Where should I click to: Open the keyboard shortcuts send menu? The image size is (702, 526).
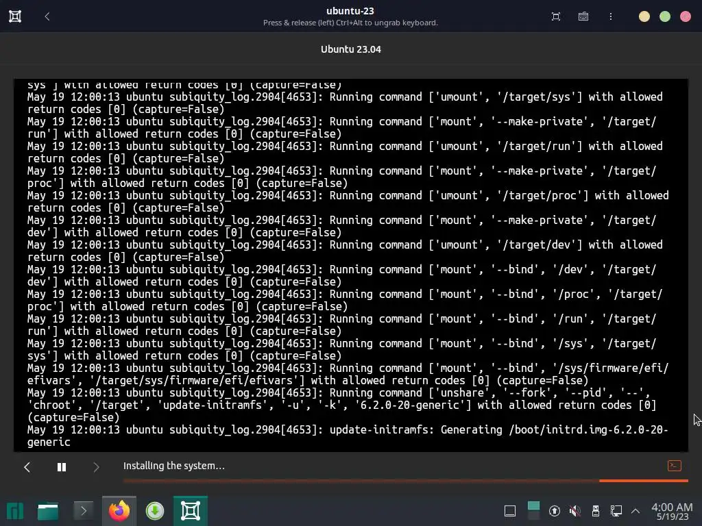[x=583, y=16]
